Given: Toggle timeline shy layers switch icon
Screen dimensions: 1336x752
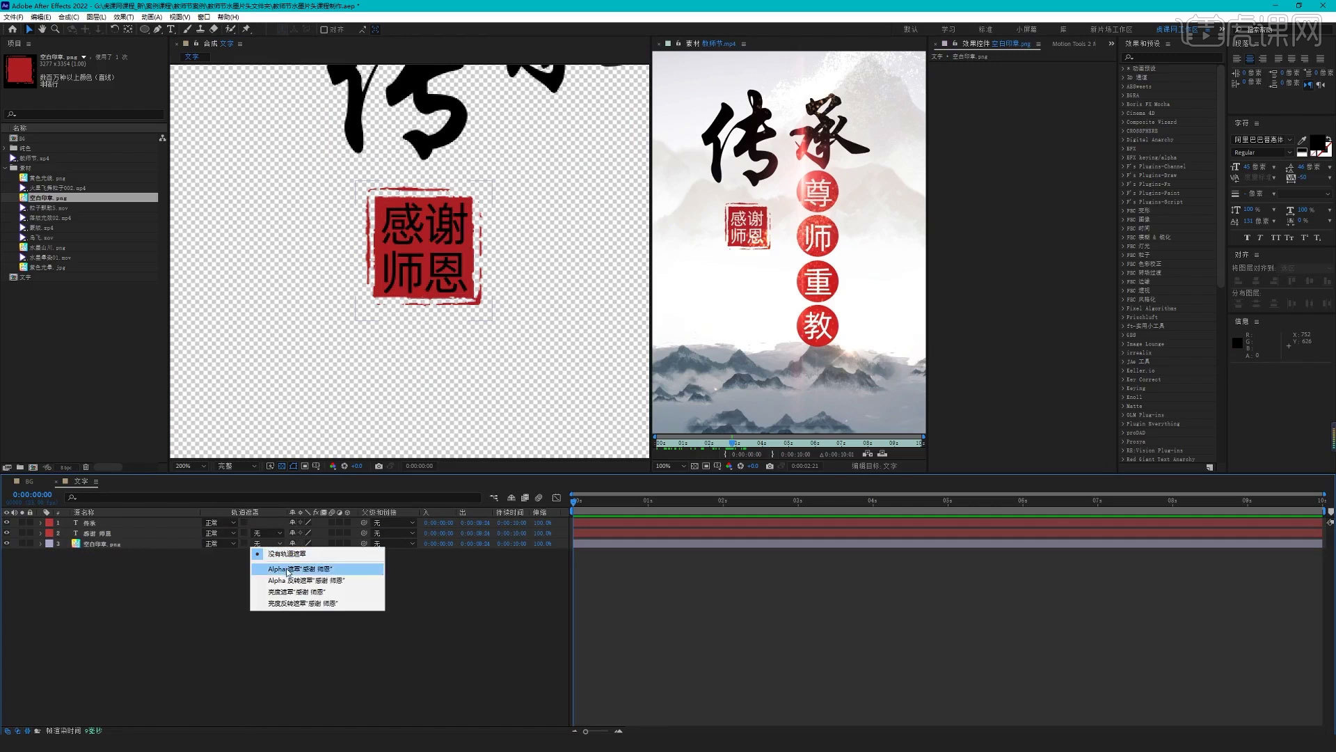Looking at the screenshot, I should [511, 498].
